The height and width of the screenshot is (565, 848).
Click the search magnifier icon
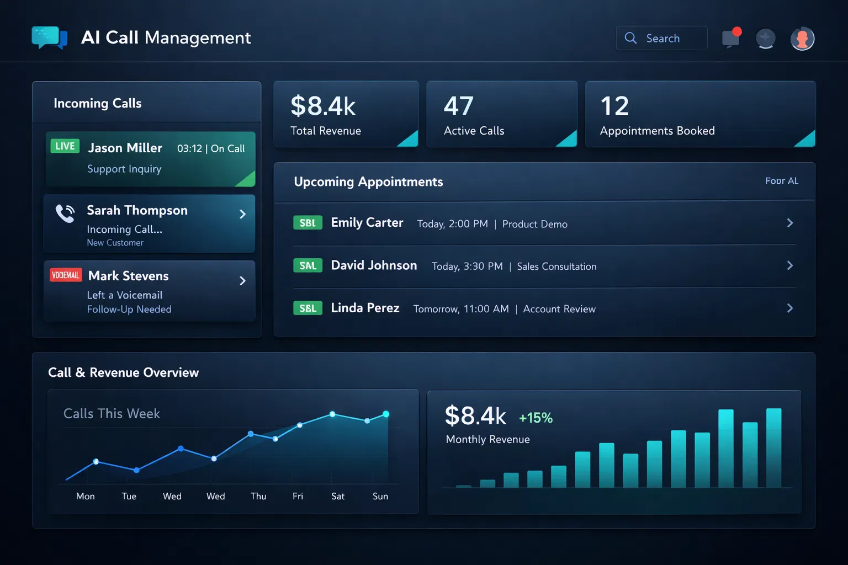point(630,38)
